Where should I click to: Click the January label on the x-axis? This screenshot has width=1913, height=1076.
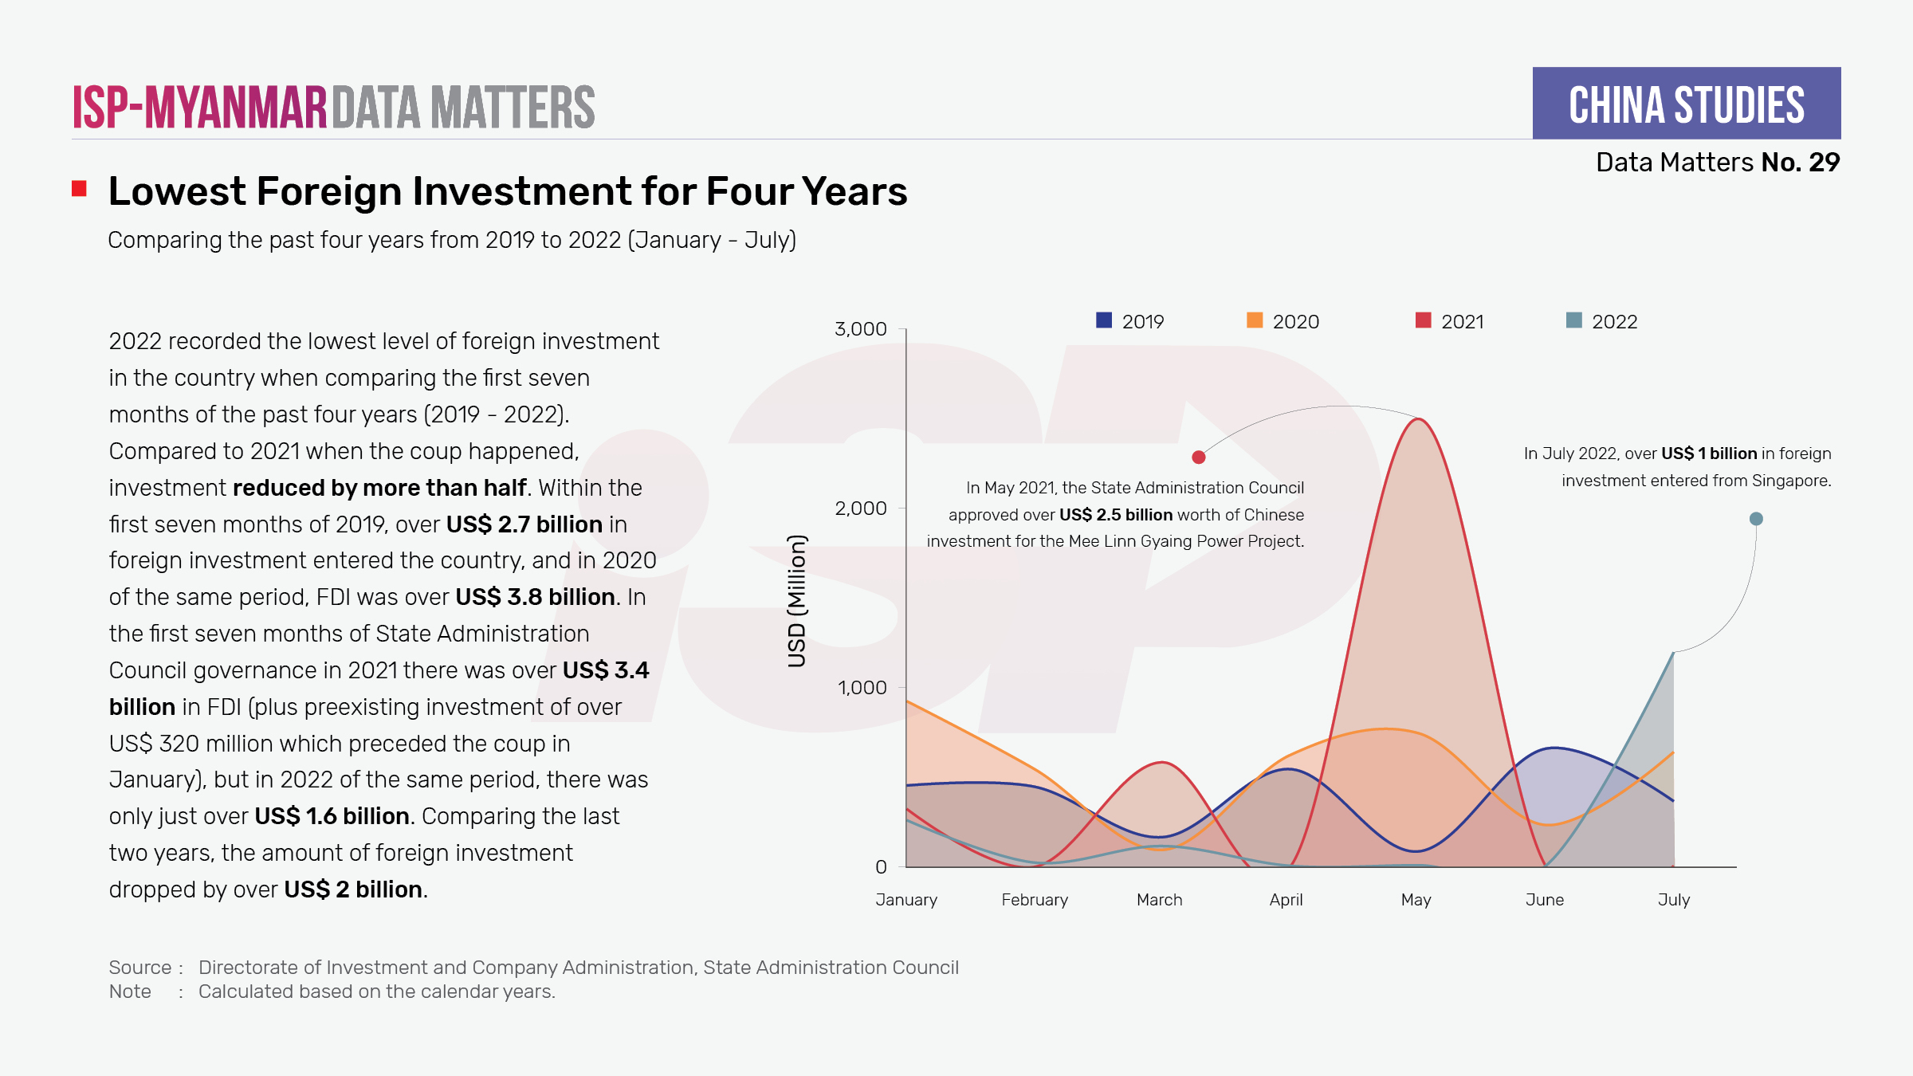tap(906, 900)
